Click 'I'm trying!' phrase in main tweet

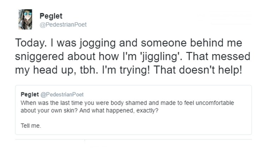(x=126, y=70)
